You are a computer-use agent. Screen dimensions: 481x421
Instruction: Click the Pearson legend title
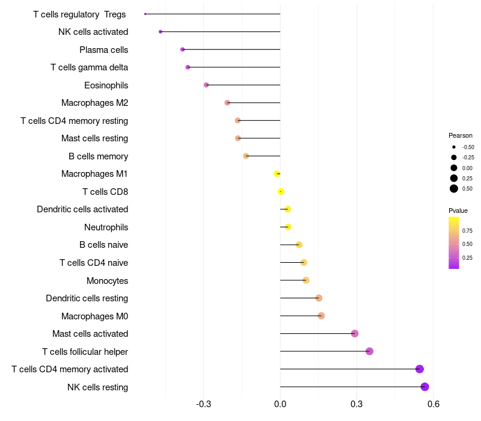click(x=461, y=135)
